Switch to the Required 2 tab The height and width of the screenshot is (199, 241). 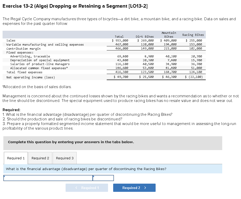[x=40, y=158]
